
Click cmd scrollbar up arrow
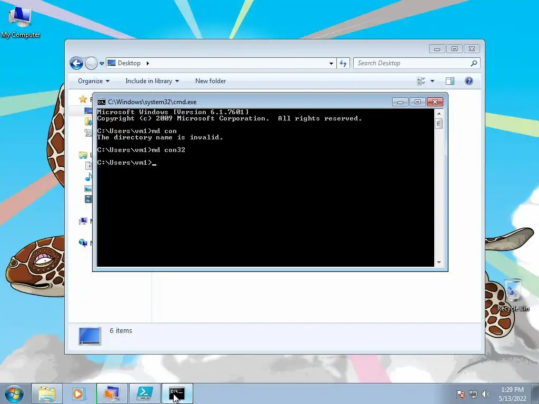(439, 114)
